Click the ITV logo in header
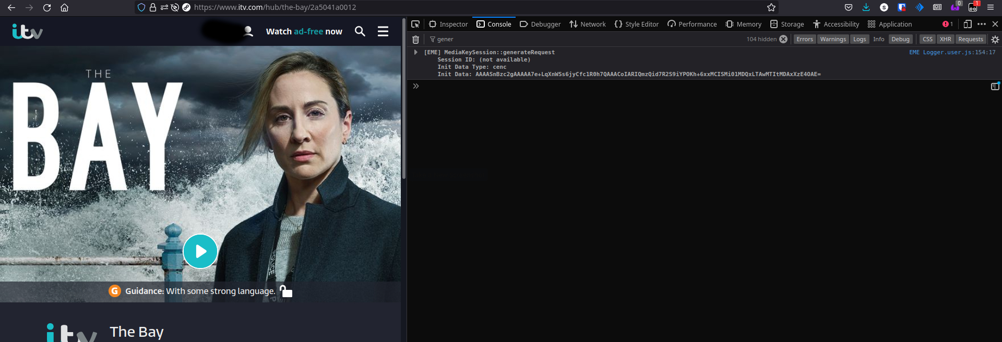The height and width of the screenshot is (342, 1002). (x=27, y=31)
